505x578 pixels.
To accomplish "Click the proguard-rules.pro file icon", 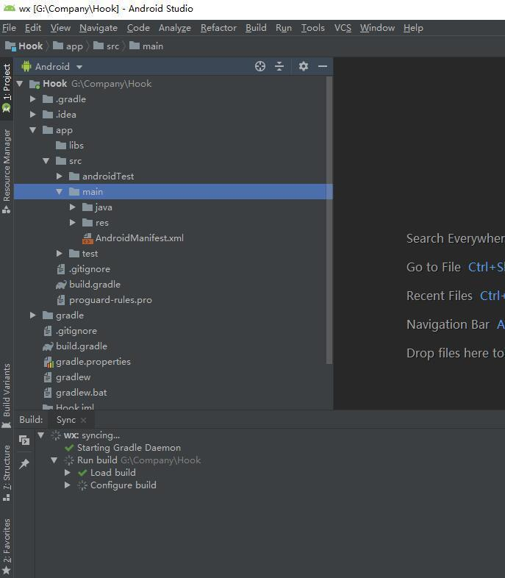I will [61, 300].
